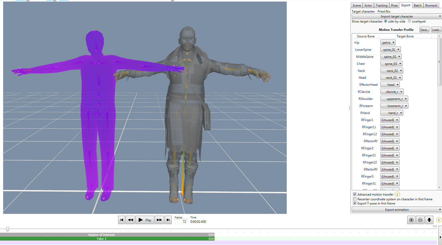Viewport: 442px width, 245px height.
Task: Click the zoom in timeline icon
Action: (x=411, y=220)
